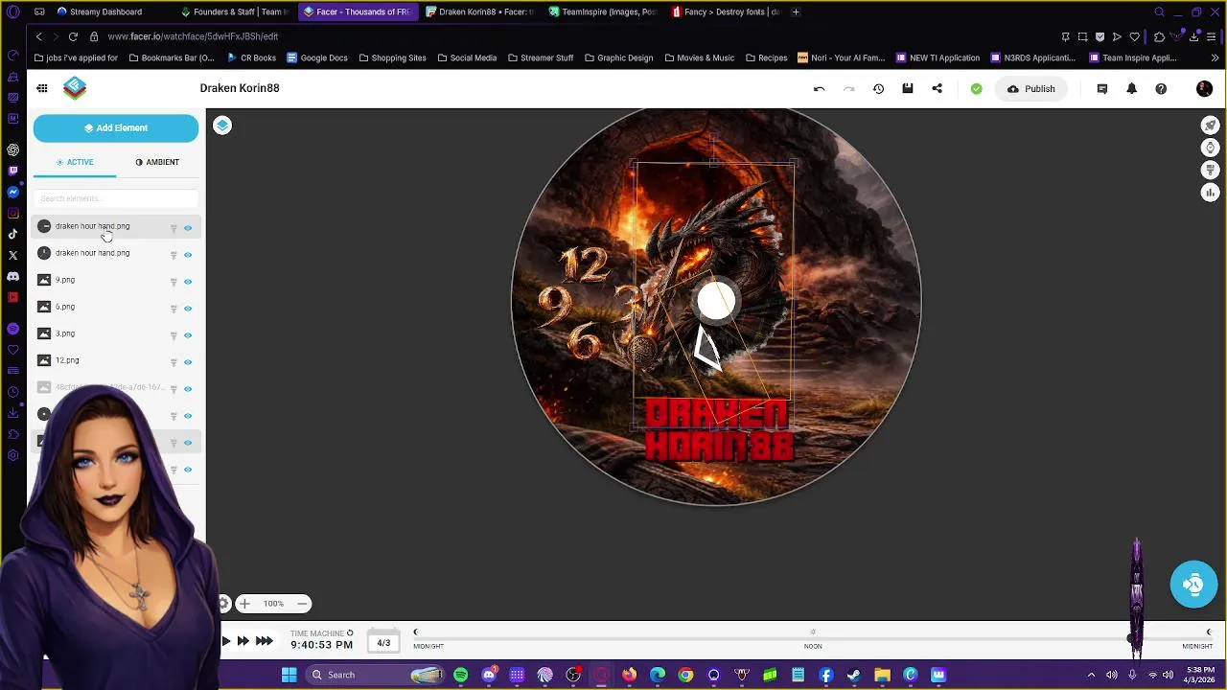Click the fastest-forward triple arrow button

265,641
